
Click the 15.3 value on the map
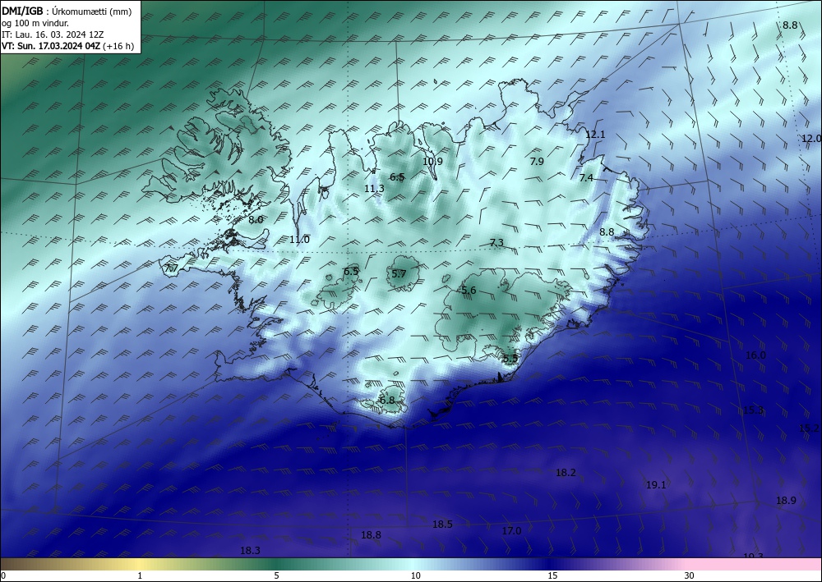(753, 410)
